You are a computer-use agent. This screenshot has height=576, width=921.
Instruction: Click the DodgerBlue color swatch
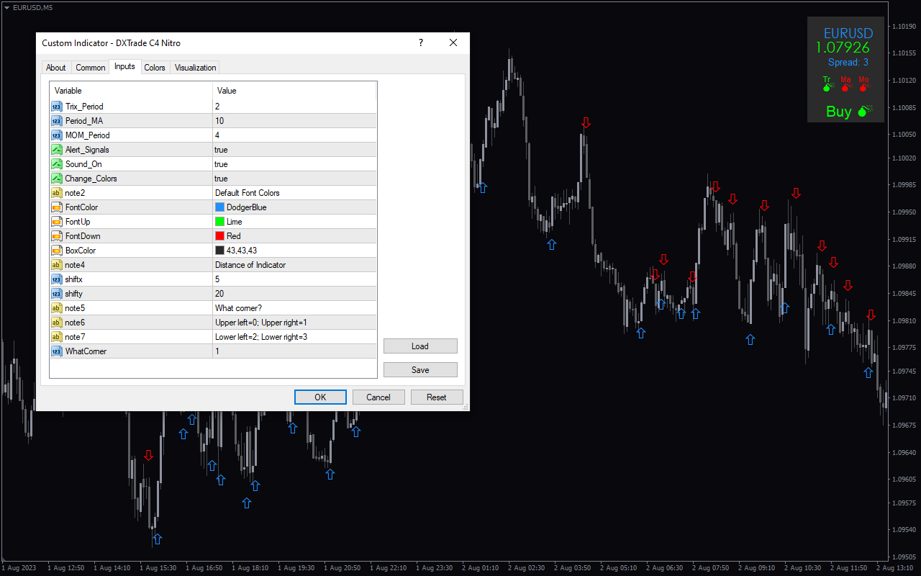point(220,207)
